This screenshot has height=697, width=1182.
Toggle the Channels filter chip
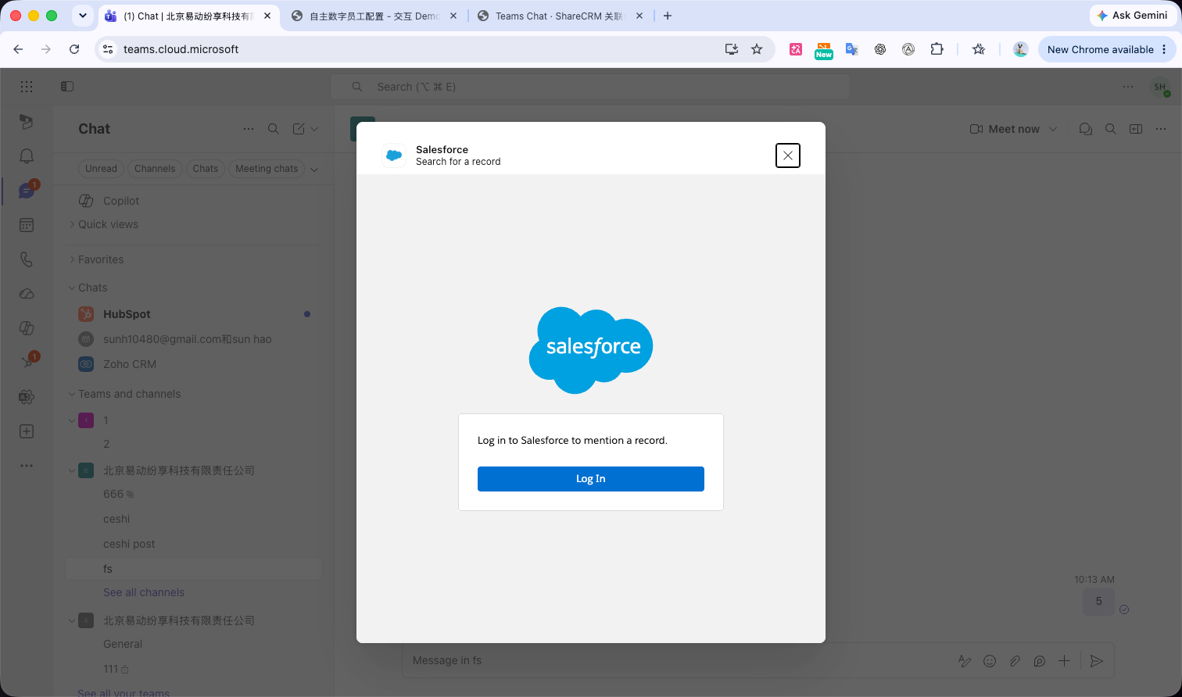155,169
